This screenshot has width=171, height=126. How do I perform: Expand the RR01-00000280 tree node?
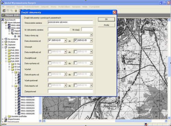click(16, 100)
